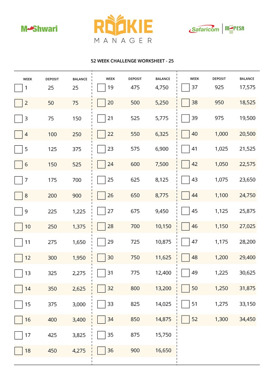Screen dimensions: 265x381
Task: Tick the checkbox beside week 52
Action: (185, 320)
